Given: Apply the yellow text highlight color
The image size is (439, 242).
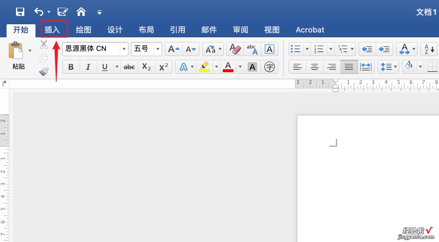Looking at the screenshot, I should tap(204, 67).
